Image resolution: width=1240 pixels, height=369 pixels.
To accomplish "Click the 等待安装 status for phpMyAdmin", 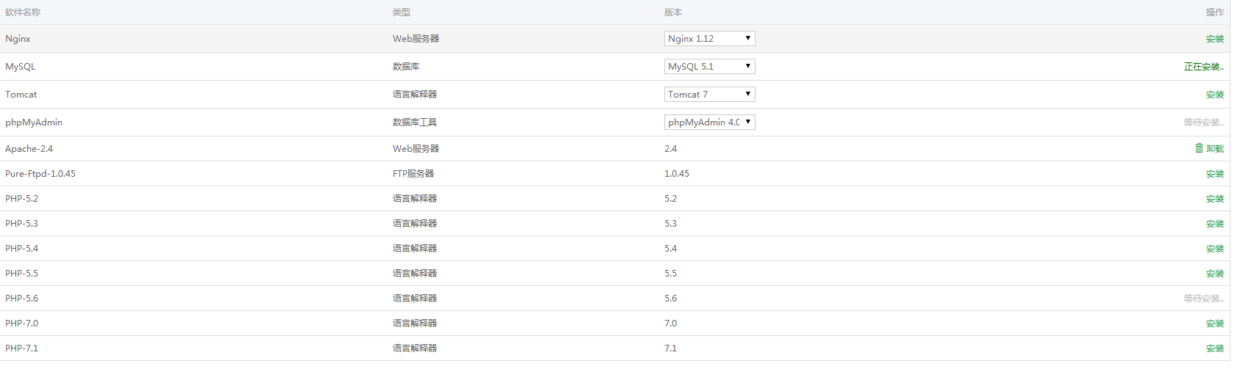I will point(1204,123).
